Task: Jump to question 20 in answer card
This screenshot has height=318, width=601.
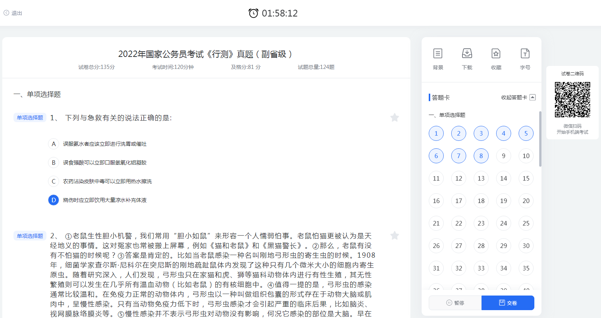Action: [x=526, y=201]
